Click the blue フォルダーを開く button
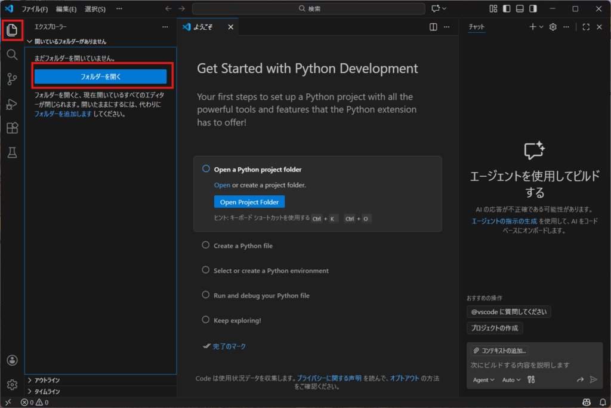Image resolution: width=611 pixels, height=408 pixels. tap(100, 76)
